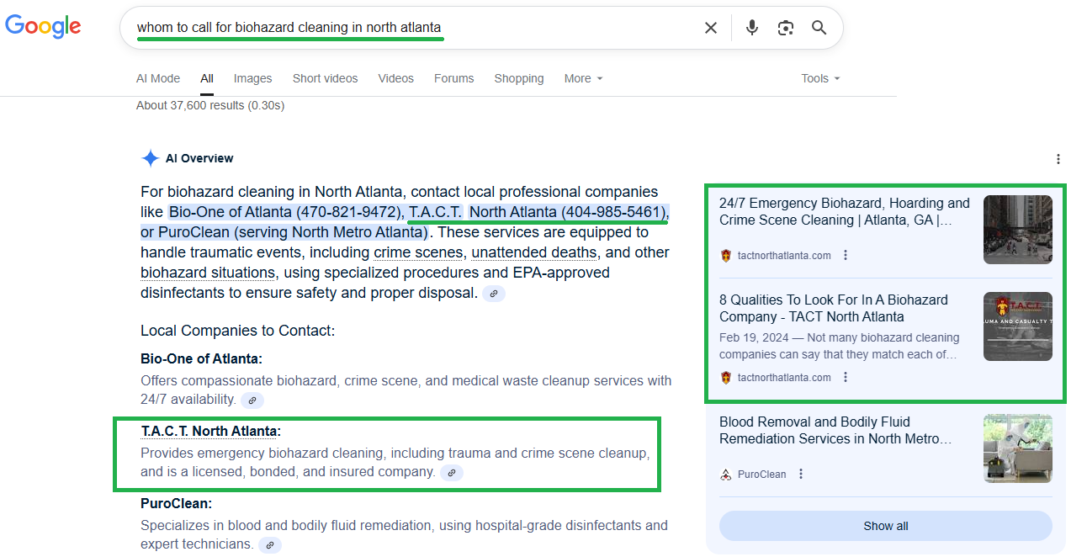Open the Google logo homepage link
The width and height of the screenshot is (1071, 557).
[44, 27]
